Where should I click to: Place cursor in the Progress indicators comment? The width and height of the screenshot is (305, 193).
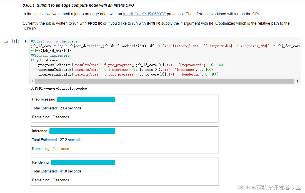point(50,55)
